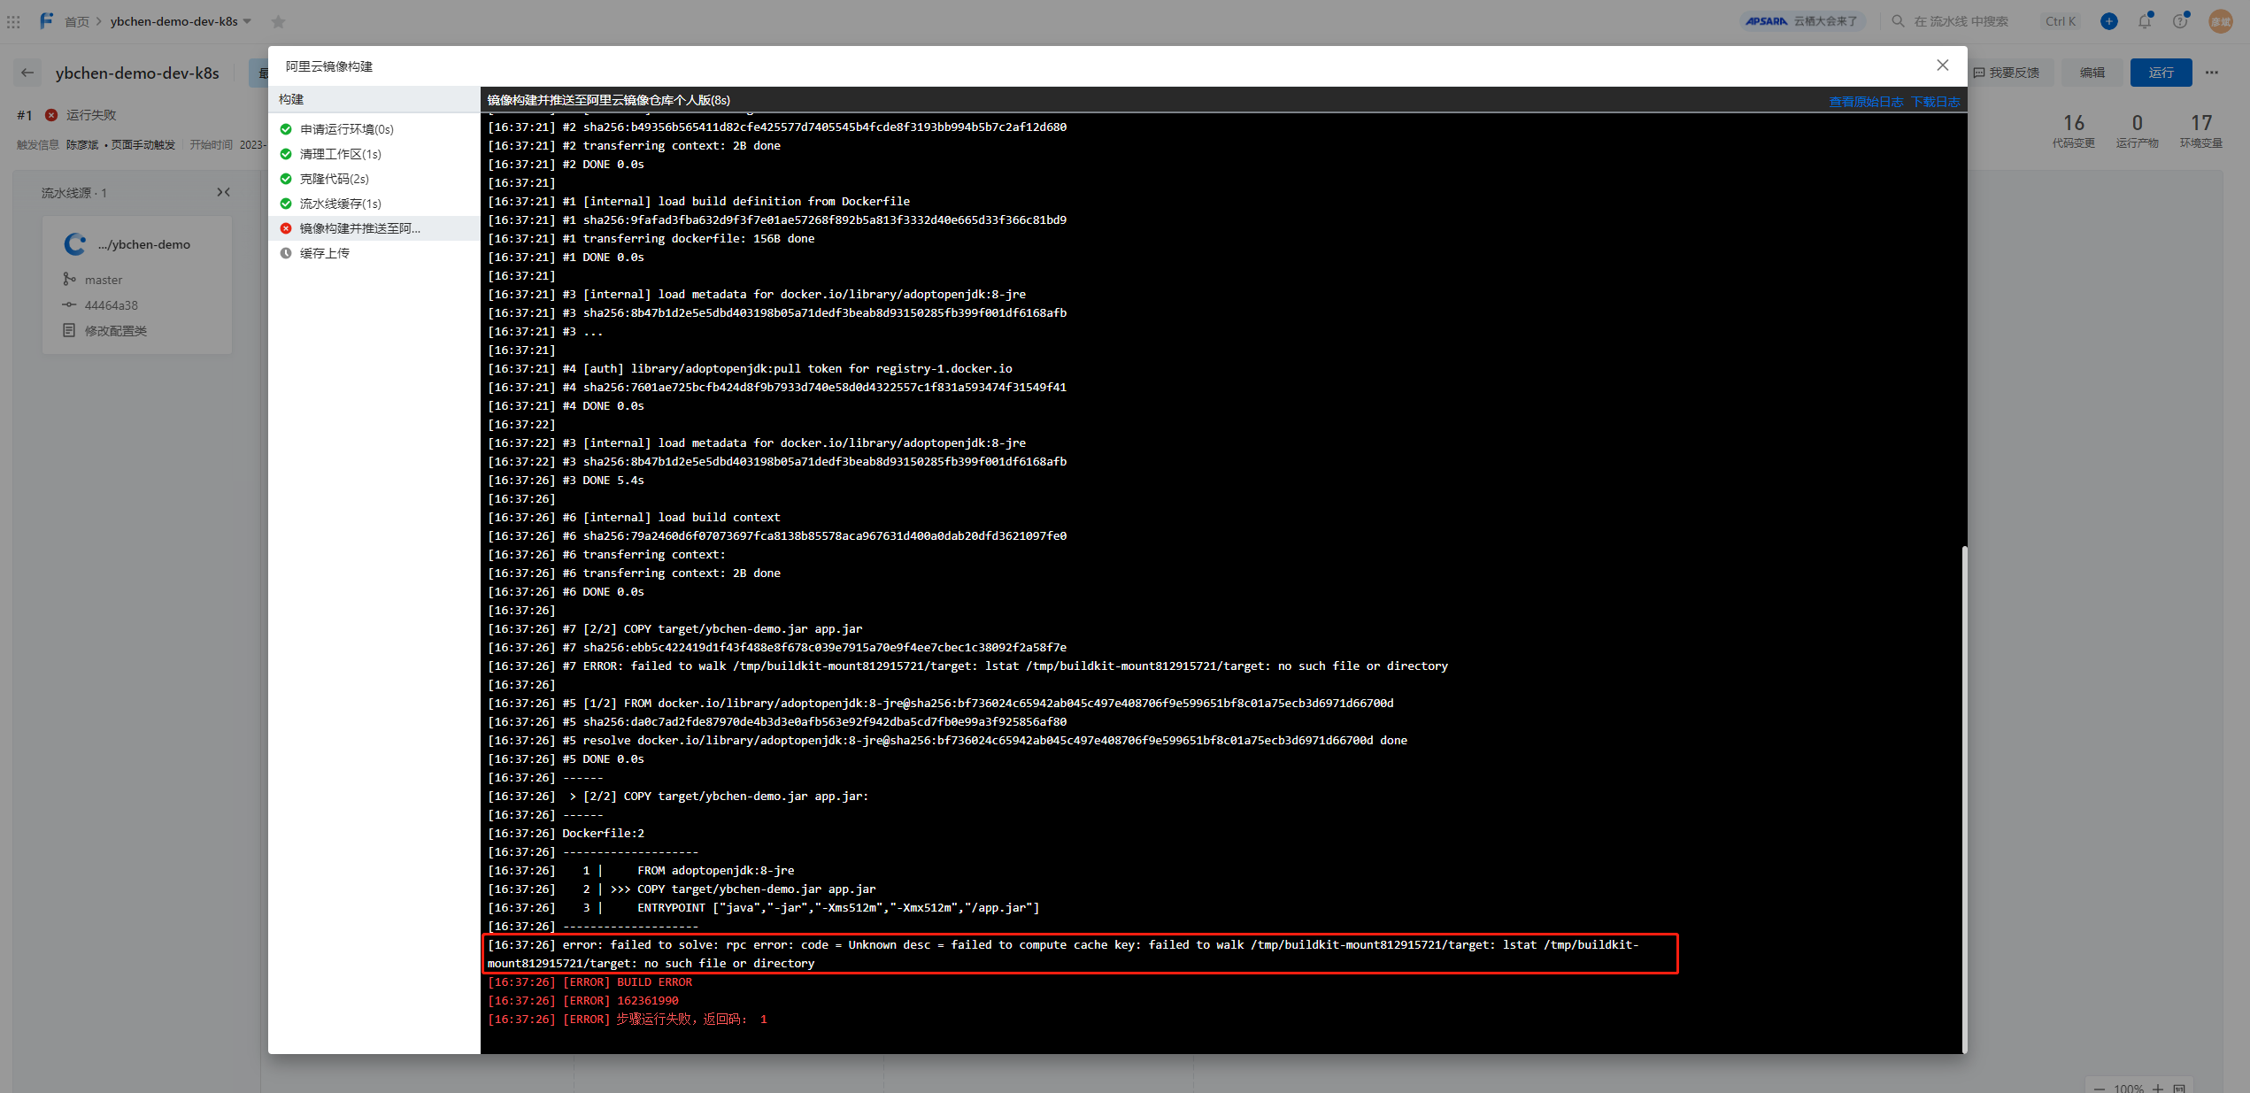Star the pipeline as favorite
The height and width of the screenshot is (1093, 2250).
[x=279, y=21]
